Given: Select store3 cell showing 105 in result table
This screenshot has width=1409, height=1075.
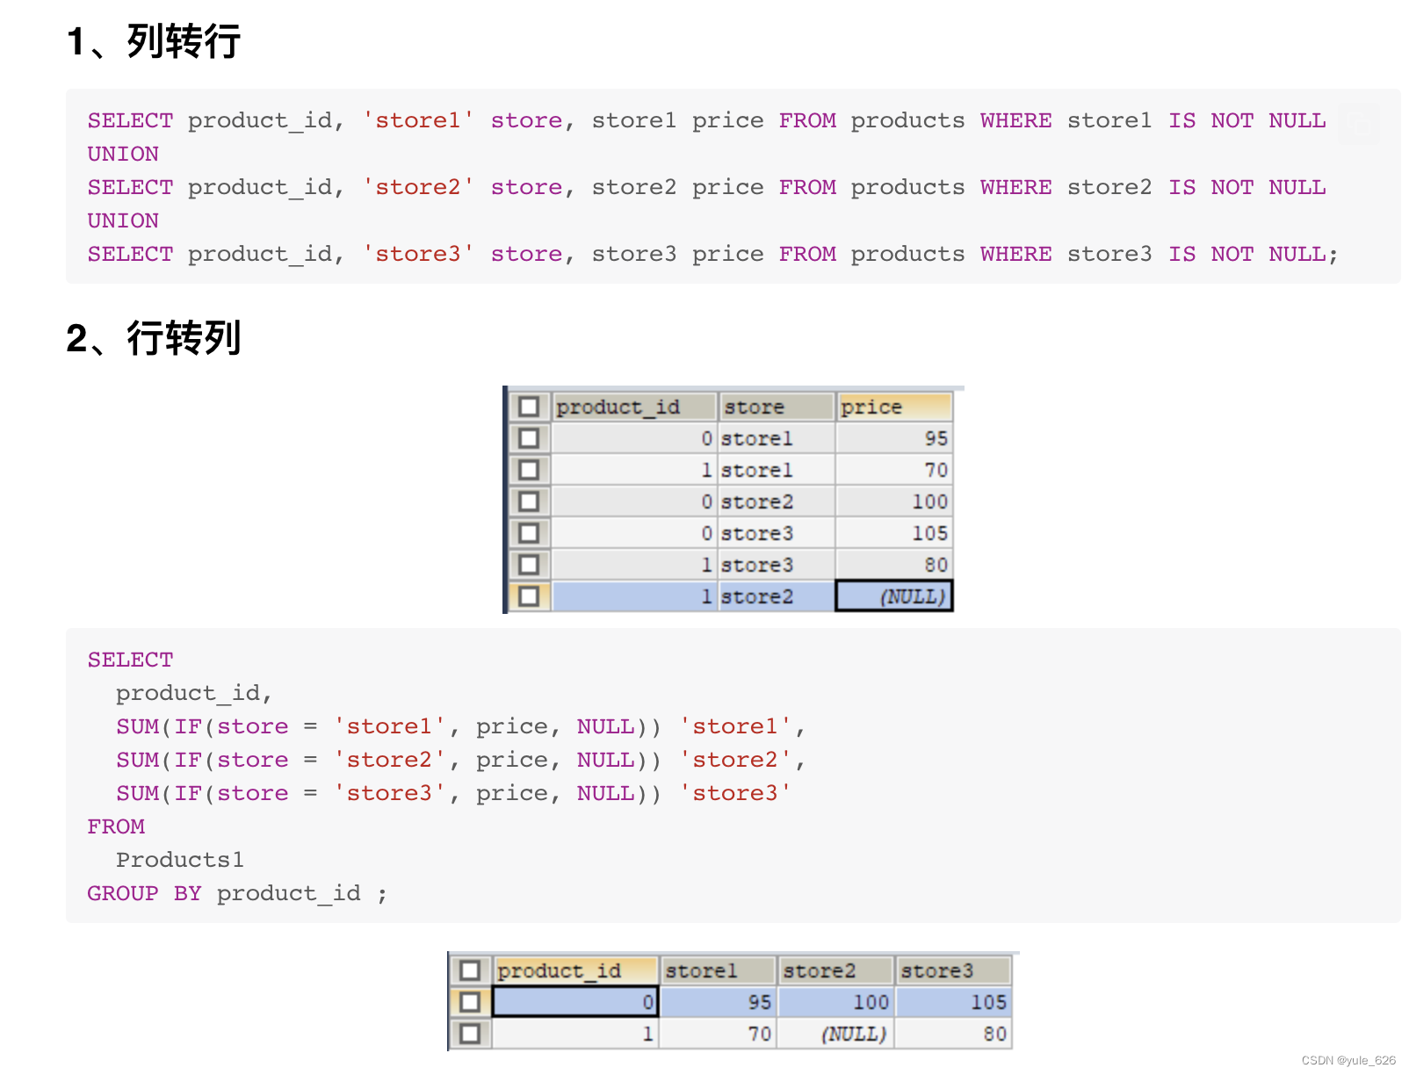Looking at the screenshot, I should pyautogui.click(x=953, y=1002).
